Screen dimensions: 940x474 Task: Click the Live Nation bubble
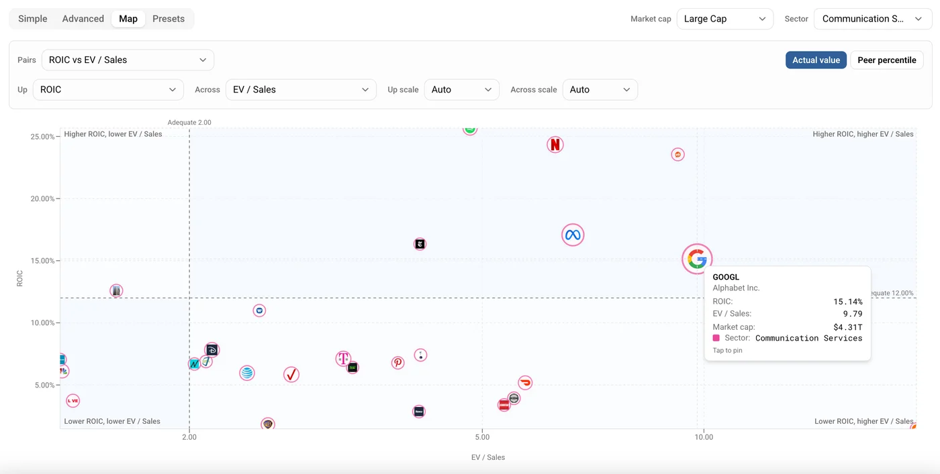click(73, 401)
